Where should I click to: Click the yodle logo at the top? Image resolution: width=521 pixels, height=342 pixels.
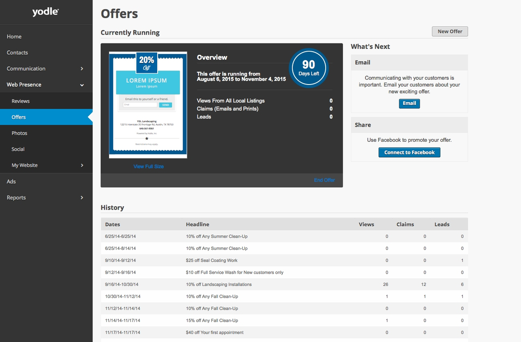point(45,11)
